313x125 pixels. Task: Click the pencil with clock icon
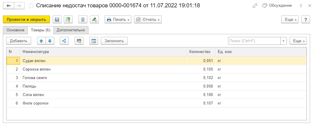[x=94, y=20]
